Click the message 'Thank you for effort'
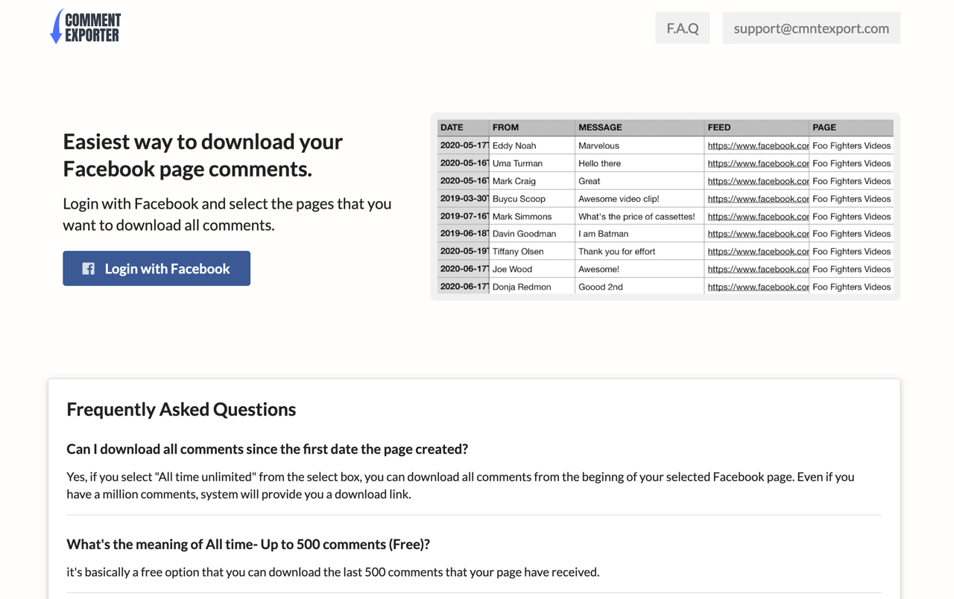This screenshot has width=954, height=599. (616, 251)
